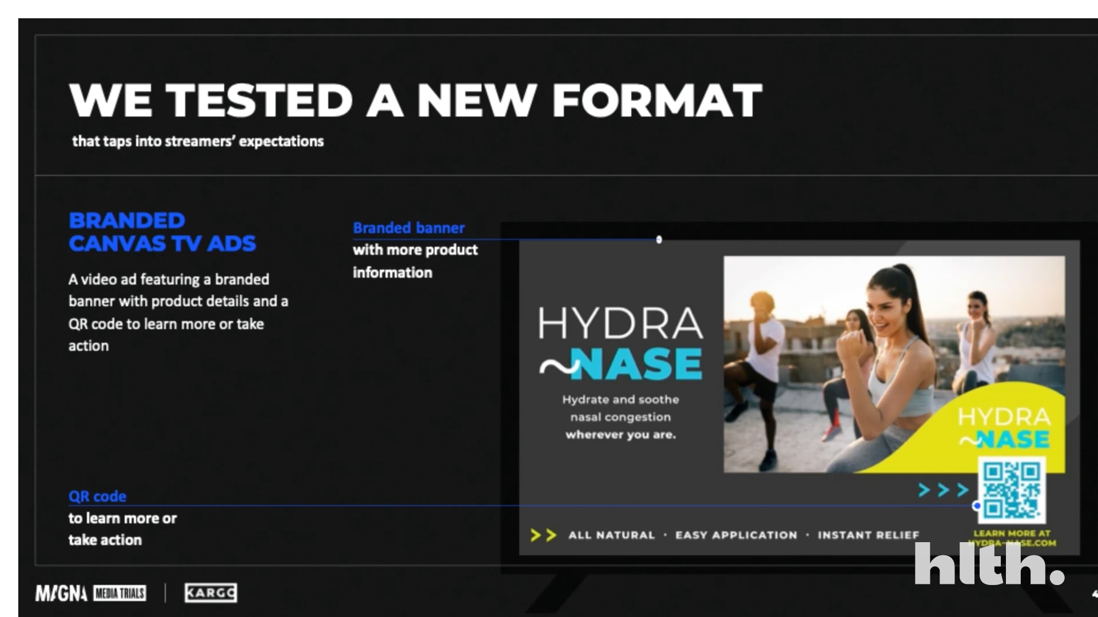The width and height of the screenshot is (1098, 617).
Task: Click the KARGO logo in the footer
Action: tap(211, 593)
